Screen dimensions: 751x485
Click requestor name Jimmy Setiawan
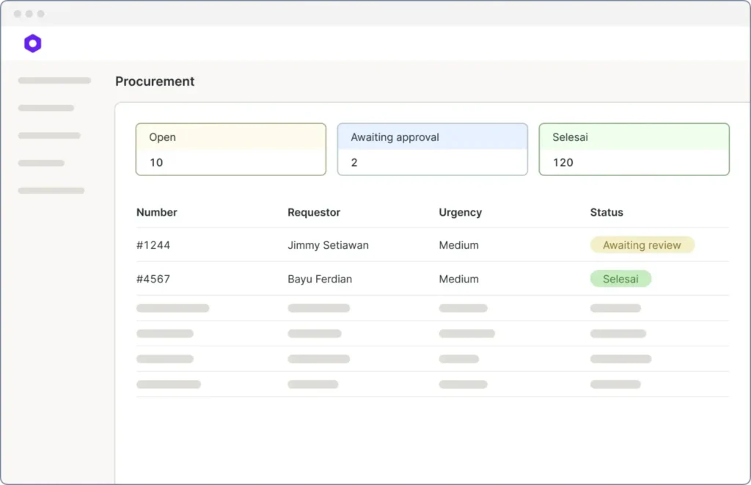(328, 245)
